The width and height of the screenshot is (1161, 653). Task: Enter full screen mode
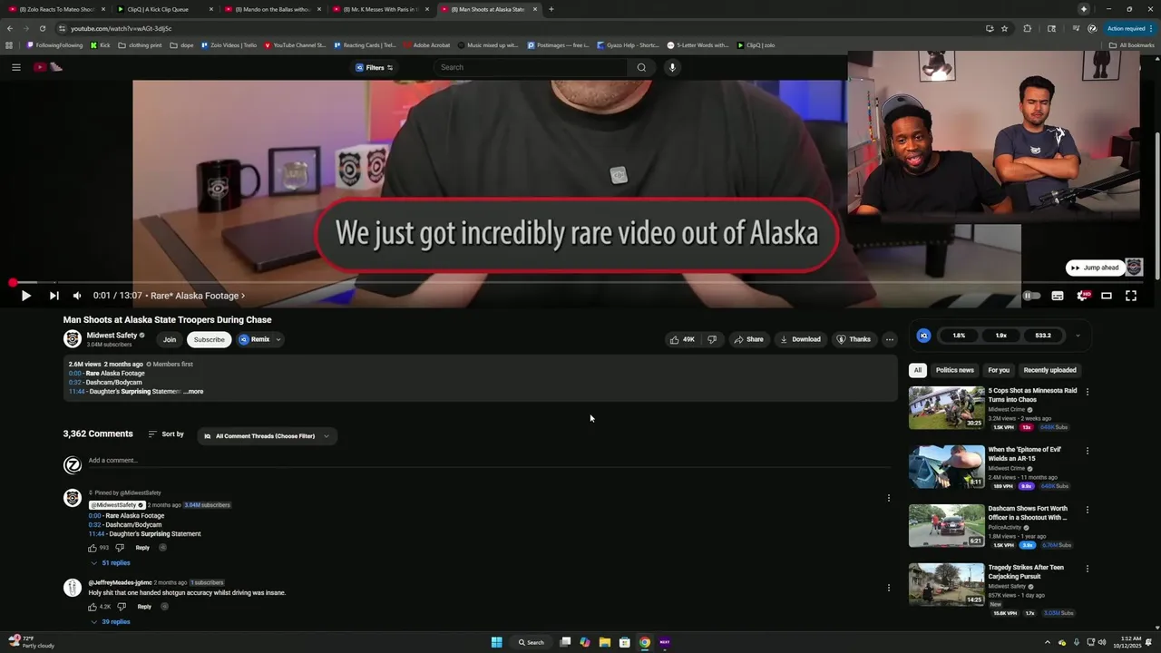[1131, 296]
